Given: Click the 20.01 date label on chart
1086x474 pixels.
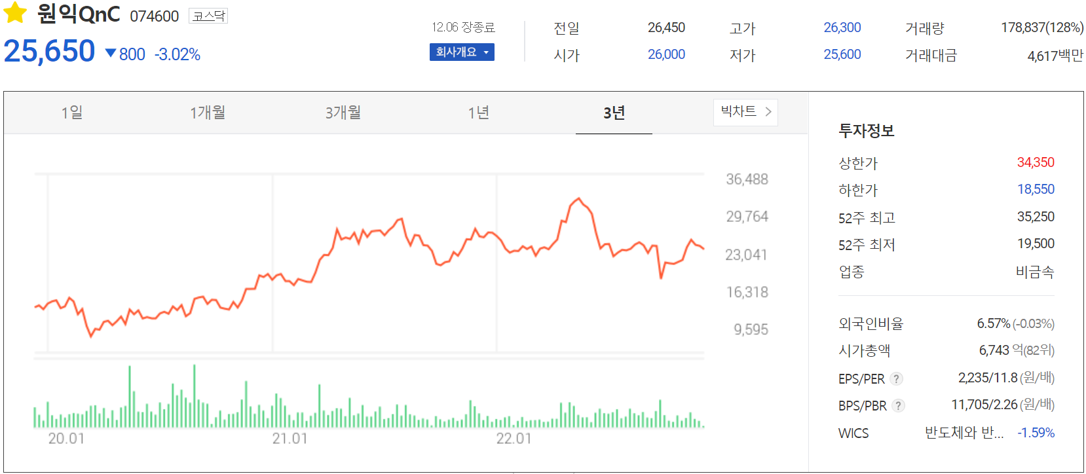Looking at the screenshot, I should point(66,439).
